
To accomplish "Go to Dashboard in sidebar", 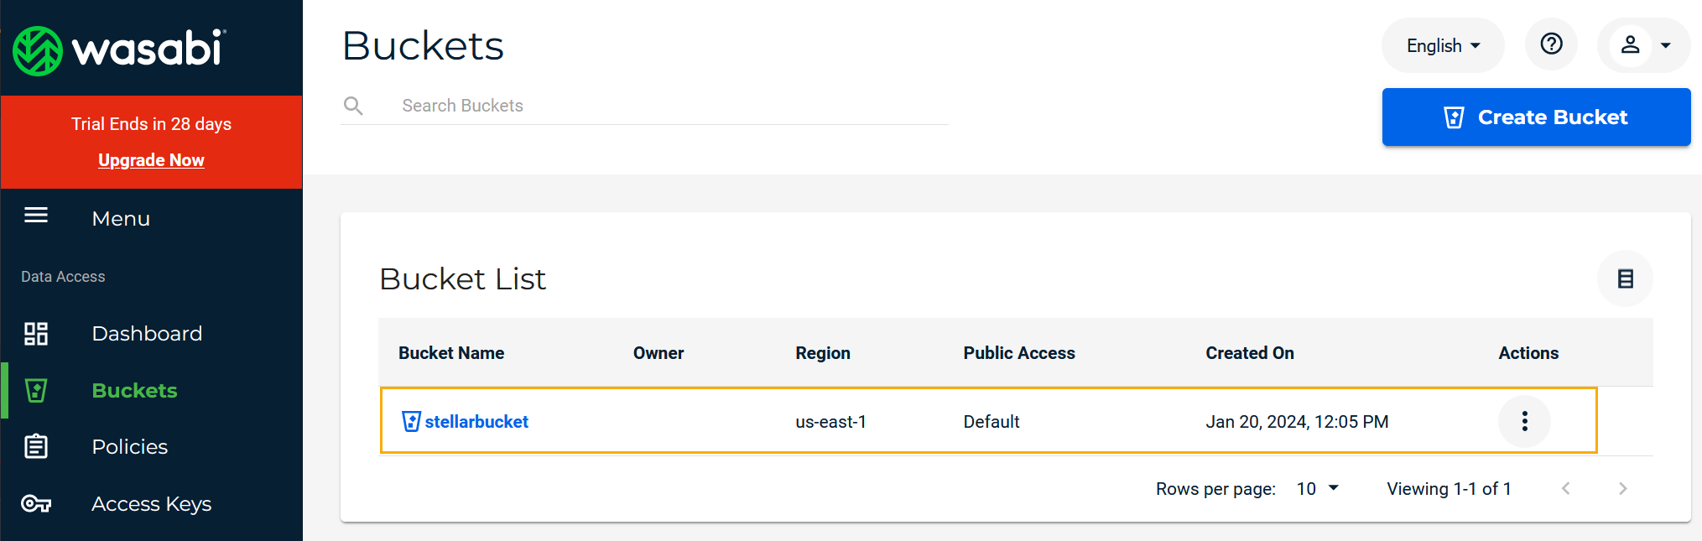I will click(x=147, y=334).
